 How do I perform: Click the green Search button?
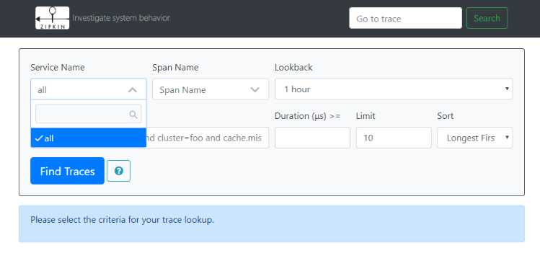tap(487, 18)
